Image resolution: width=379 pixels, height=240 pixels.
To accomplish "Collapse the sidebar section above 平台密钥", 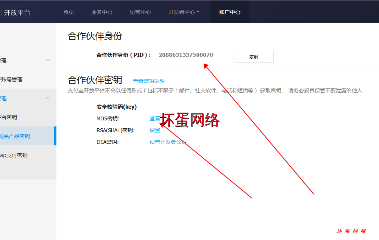I will [x=48, y=98].
